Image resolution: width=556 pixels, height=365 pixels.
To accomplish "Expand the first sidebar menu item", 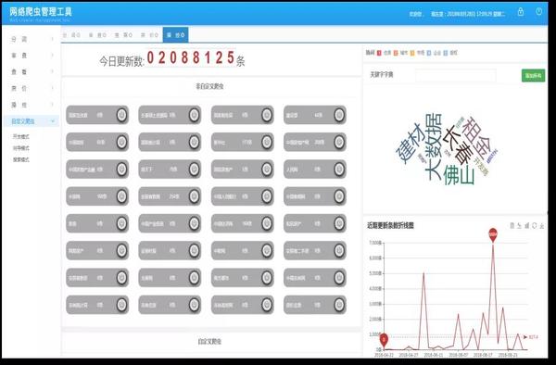I will tap(32, 39).
